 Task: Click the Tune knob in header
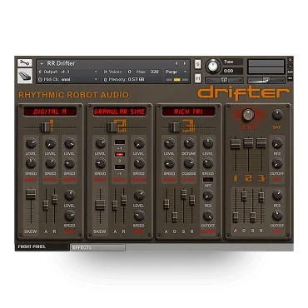(213, 67)
